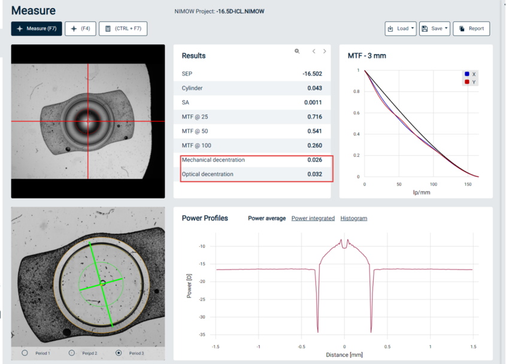Click the magnifier icon in Results panel
Image resolution: width=506 pixels, height=364 pixels.
297,51
